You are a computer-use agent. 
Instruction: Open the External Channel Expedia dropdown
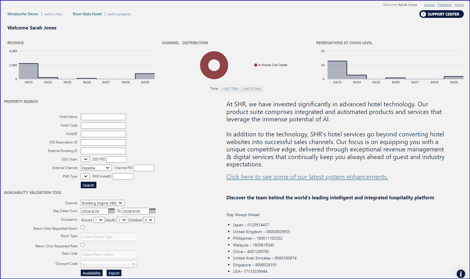point(96,168)
